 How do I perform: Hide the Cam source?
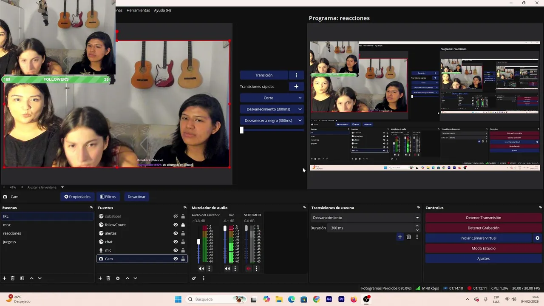pyautogui.click(x=176, y=259)
